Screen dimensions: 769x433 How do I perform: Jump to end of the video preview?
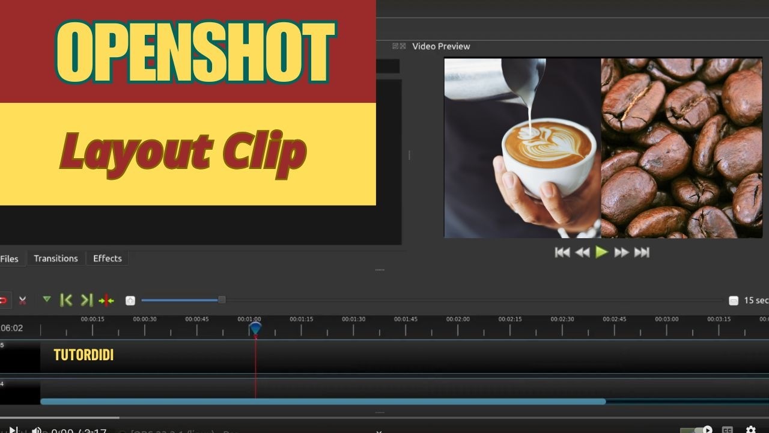pos(642,253)
